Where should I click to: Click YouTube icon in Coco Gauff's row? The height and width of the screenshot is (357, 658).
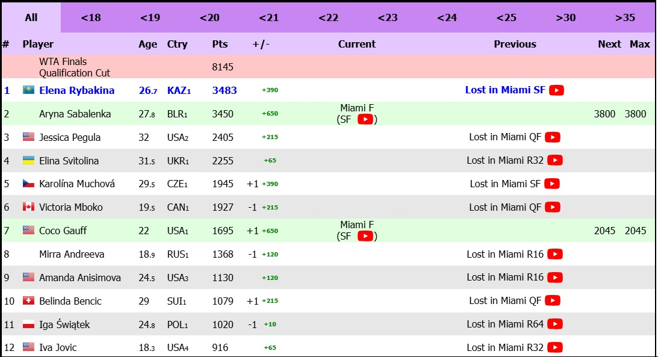tap(365, 237)
